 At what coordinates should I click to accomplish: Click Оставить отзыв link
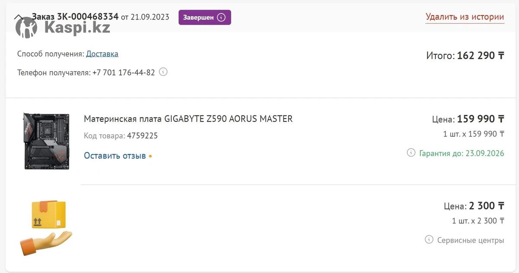[x=115, y=156]
